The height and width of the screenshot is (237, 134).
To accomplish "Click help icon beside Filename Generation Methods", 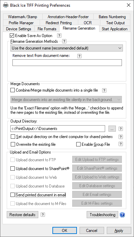I will tap(64, 41).
